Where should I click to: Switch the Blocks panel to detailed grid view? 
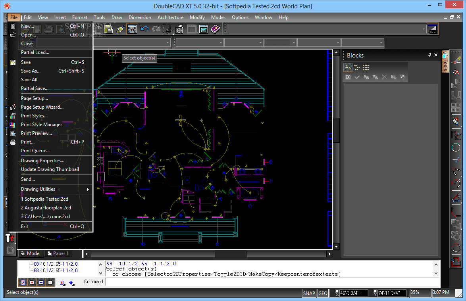366,68
